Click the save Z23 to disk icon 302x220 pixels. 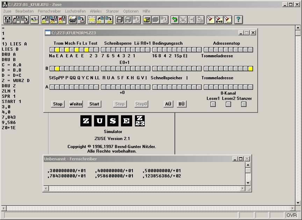(25, 20)
